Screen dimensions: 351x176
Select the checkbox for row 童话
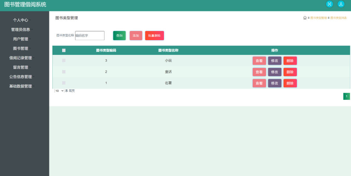64,72
